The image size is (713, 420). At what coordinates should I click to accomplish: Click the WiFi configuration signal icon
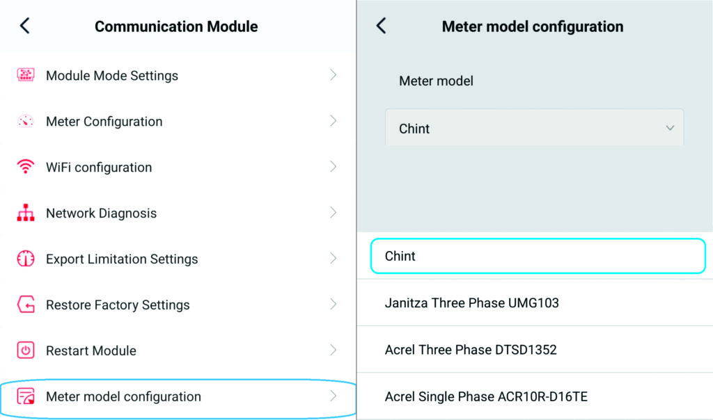tap(26, 167)
